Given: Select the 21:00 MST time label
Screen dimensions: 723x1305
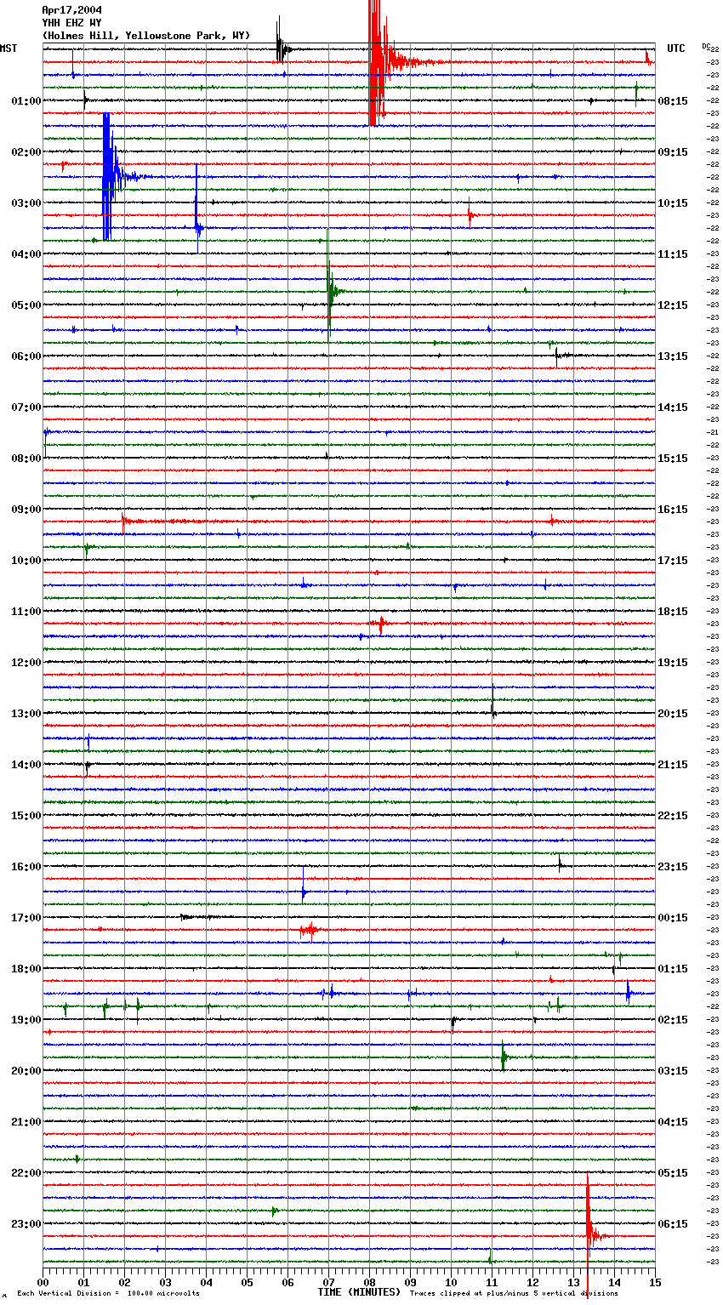Looking at the screenshot, I should point(26,1122).
